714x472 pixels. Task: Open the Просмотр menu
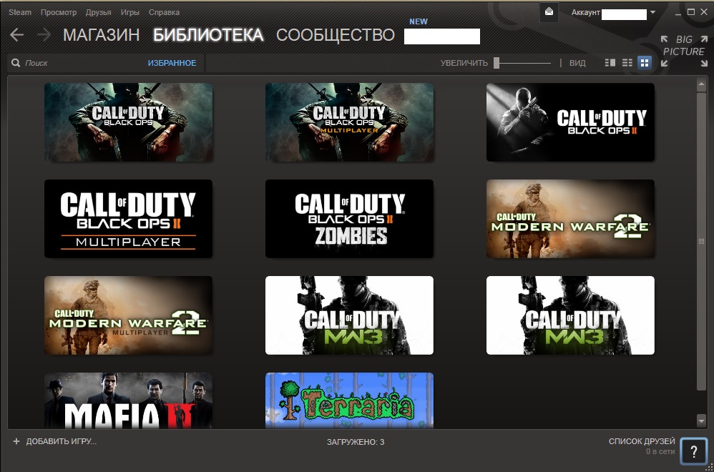58,12
